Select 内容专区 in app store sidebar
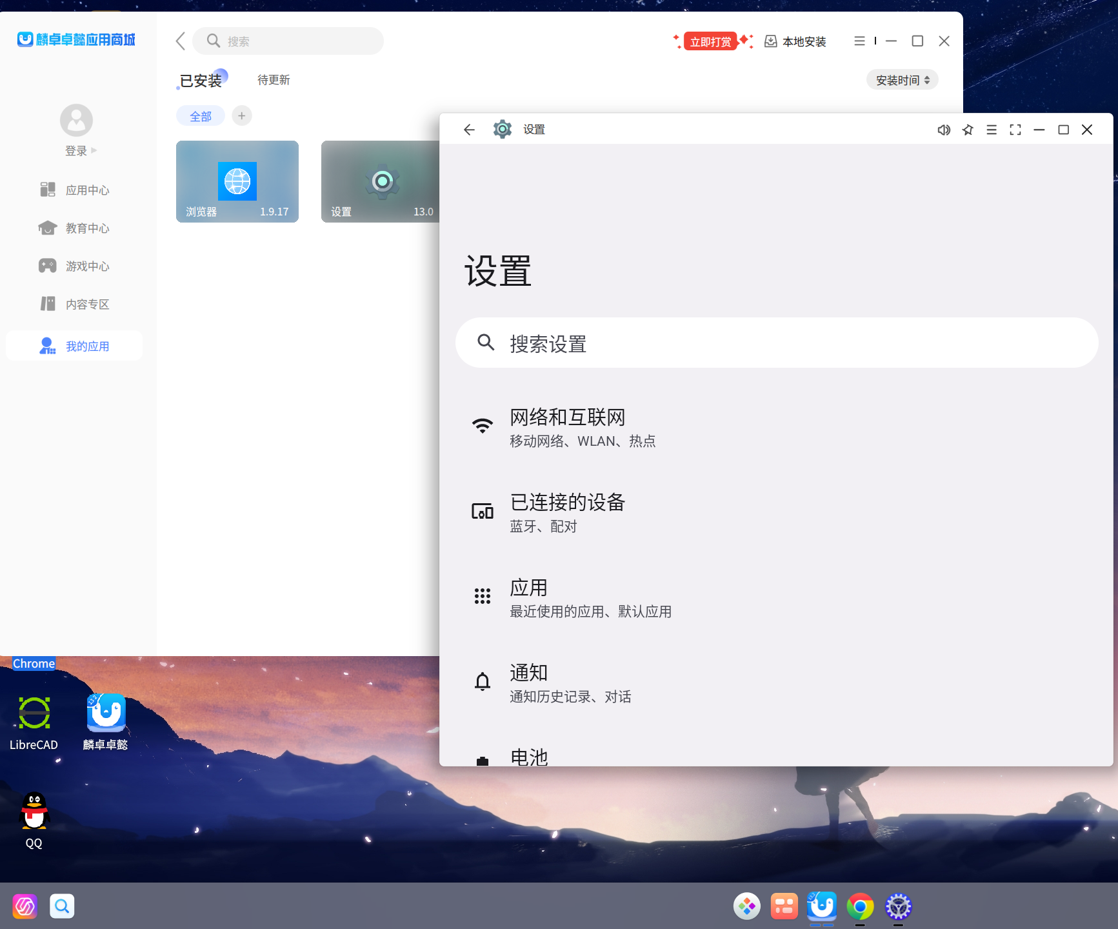1118x929 pixels. tap(74, 304)
